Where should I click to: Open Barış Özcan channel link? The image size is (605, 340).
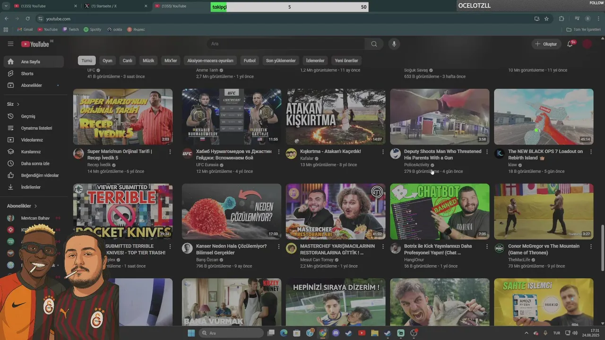208,260
